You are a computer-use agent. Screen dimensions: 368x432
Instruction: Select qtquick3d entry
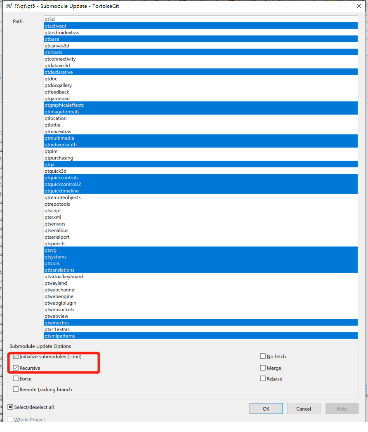pyautogui.click(x=201, y=171)
